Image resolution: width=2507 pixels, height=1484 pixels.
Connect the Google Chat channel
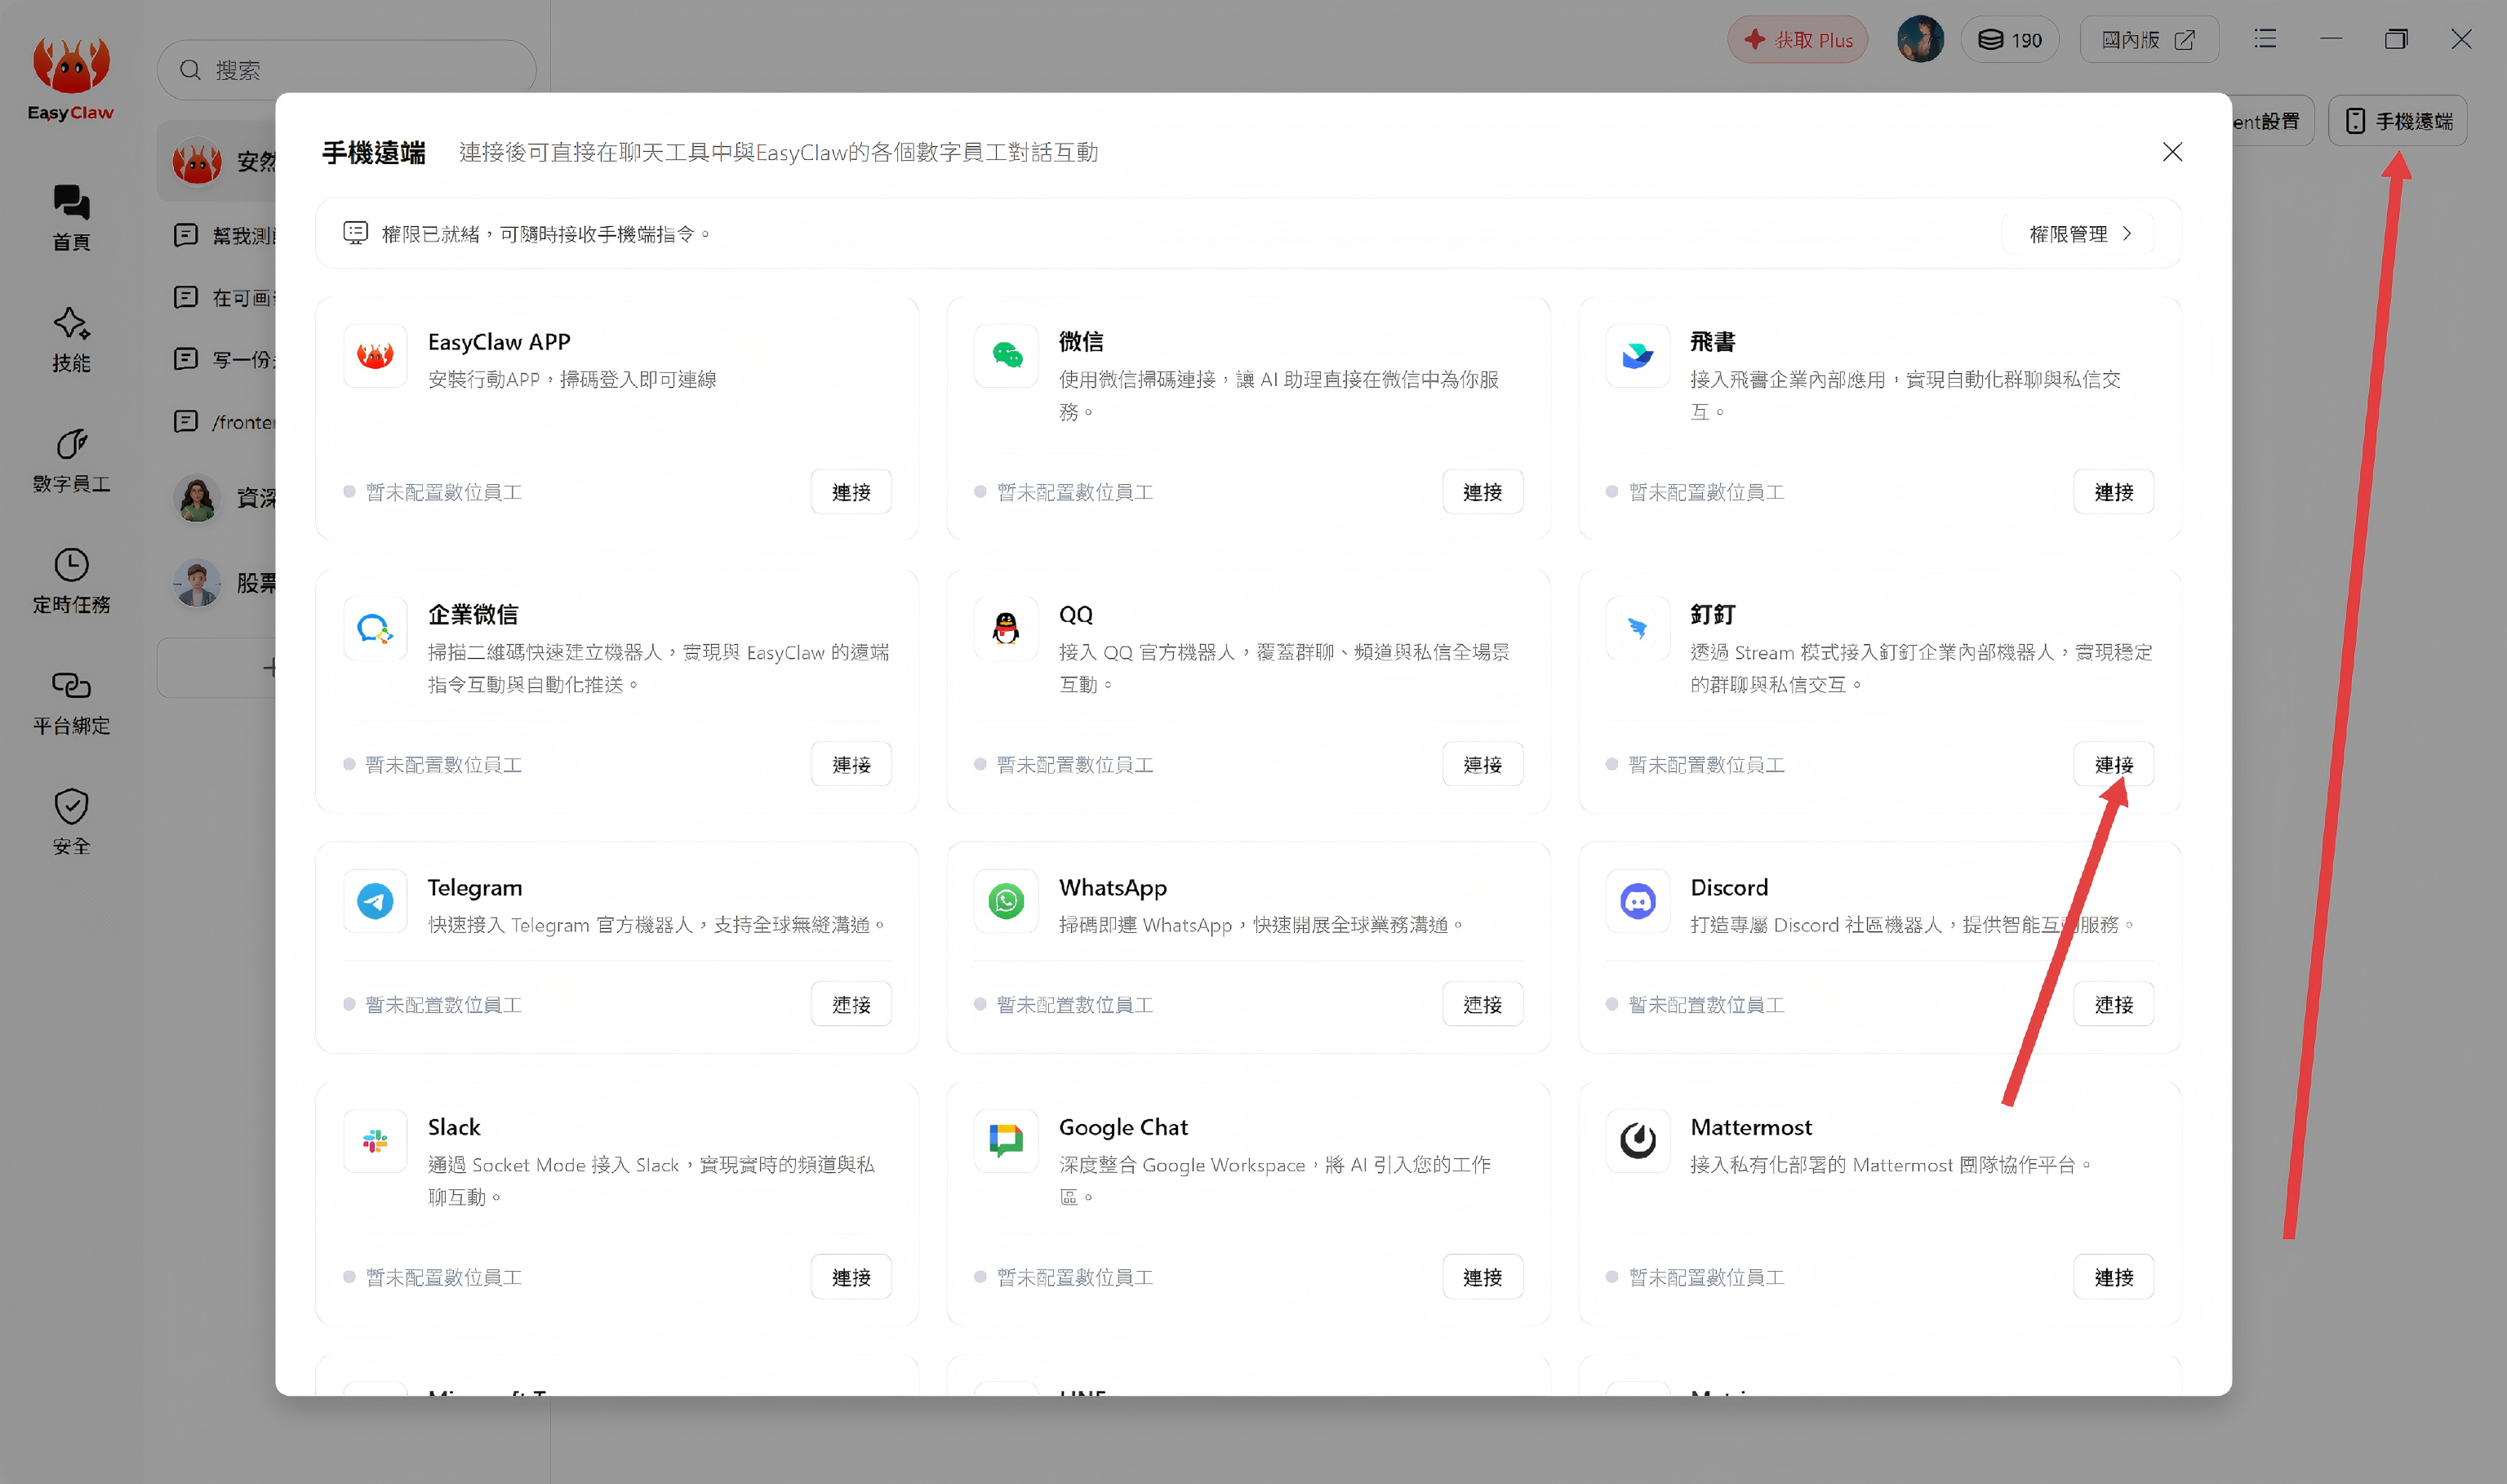point(1482,1278)
